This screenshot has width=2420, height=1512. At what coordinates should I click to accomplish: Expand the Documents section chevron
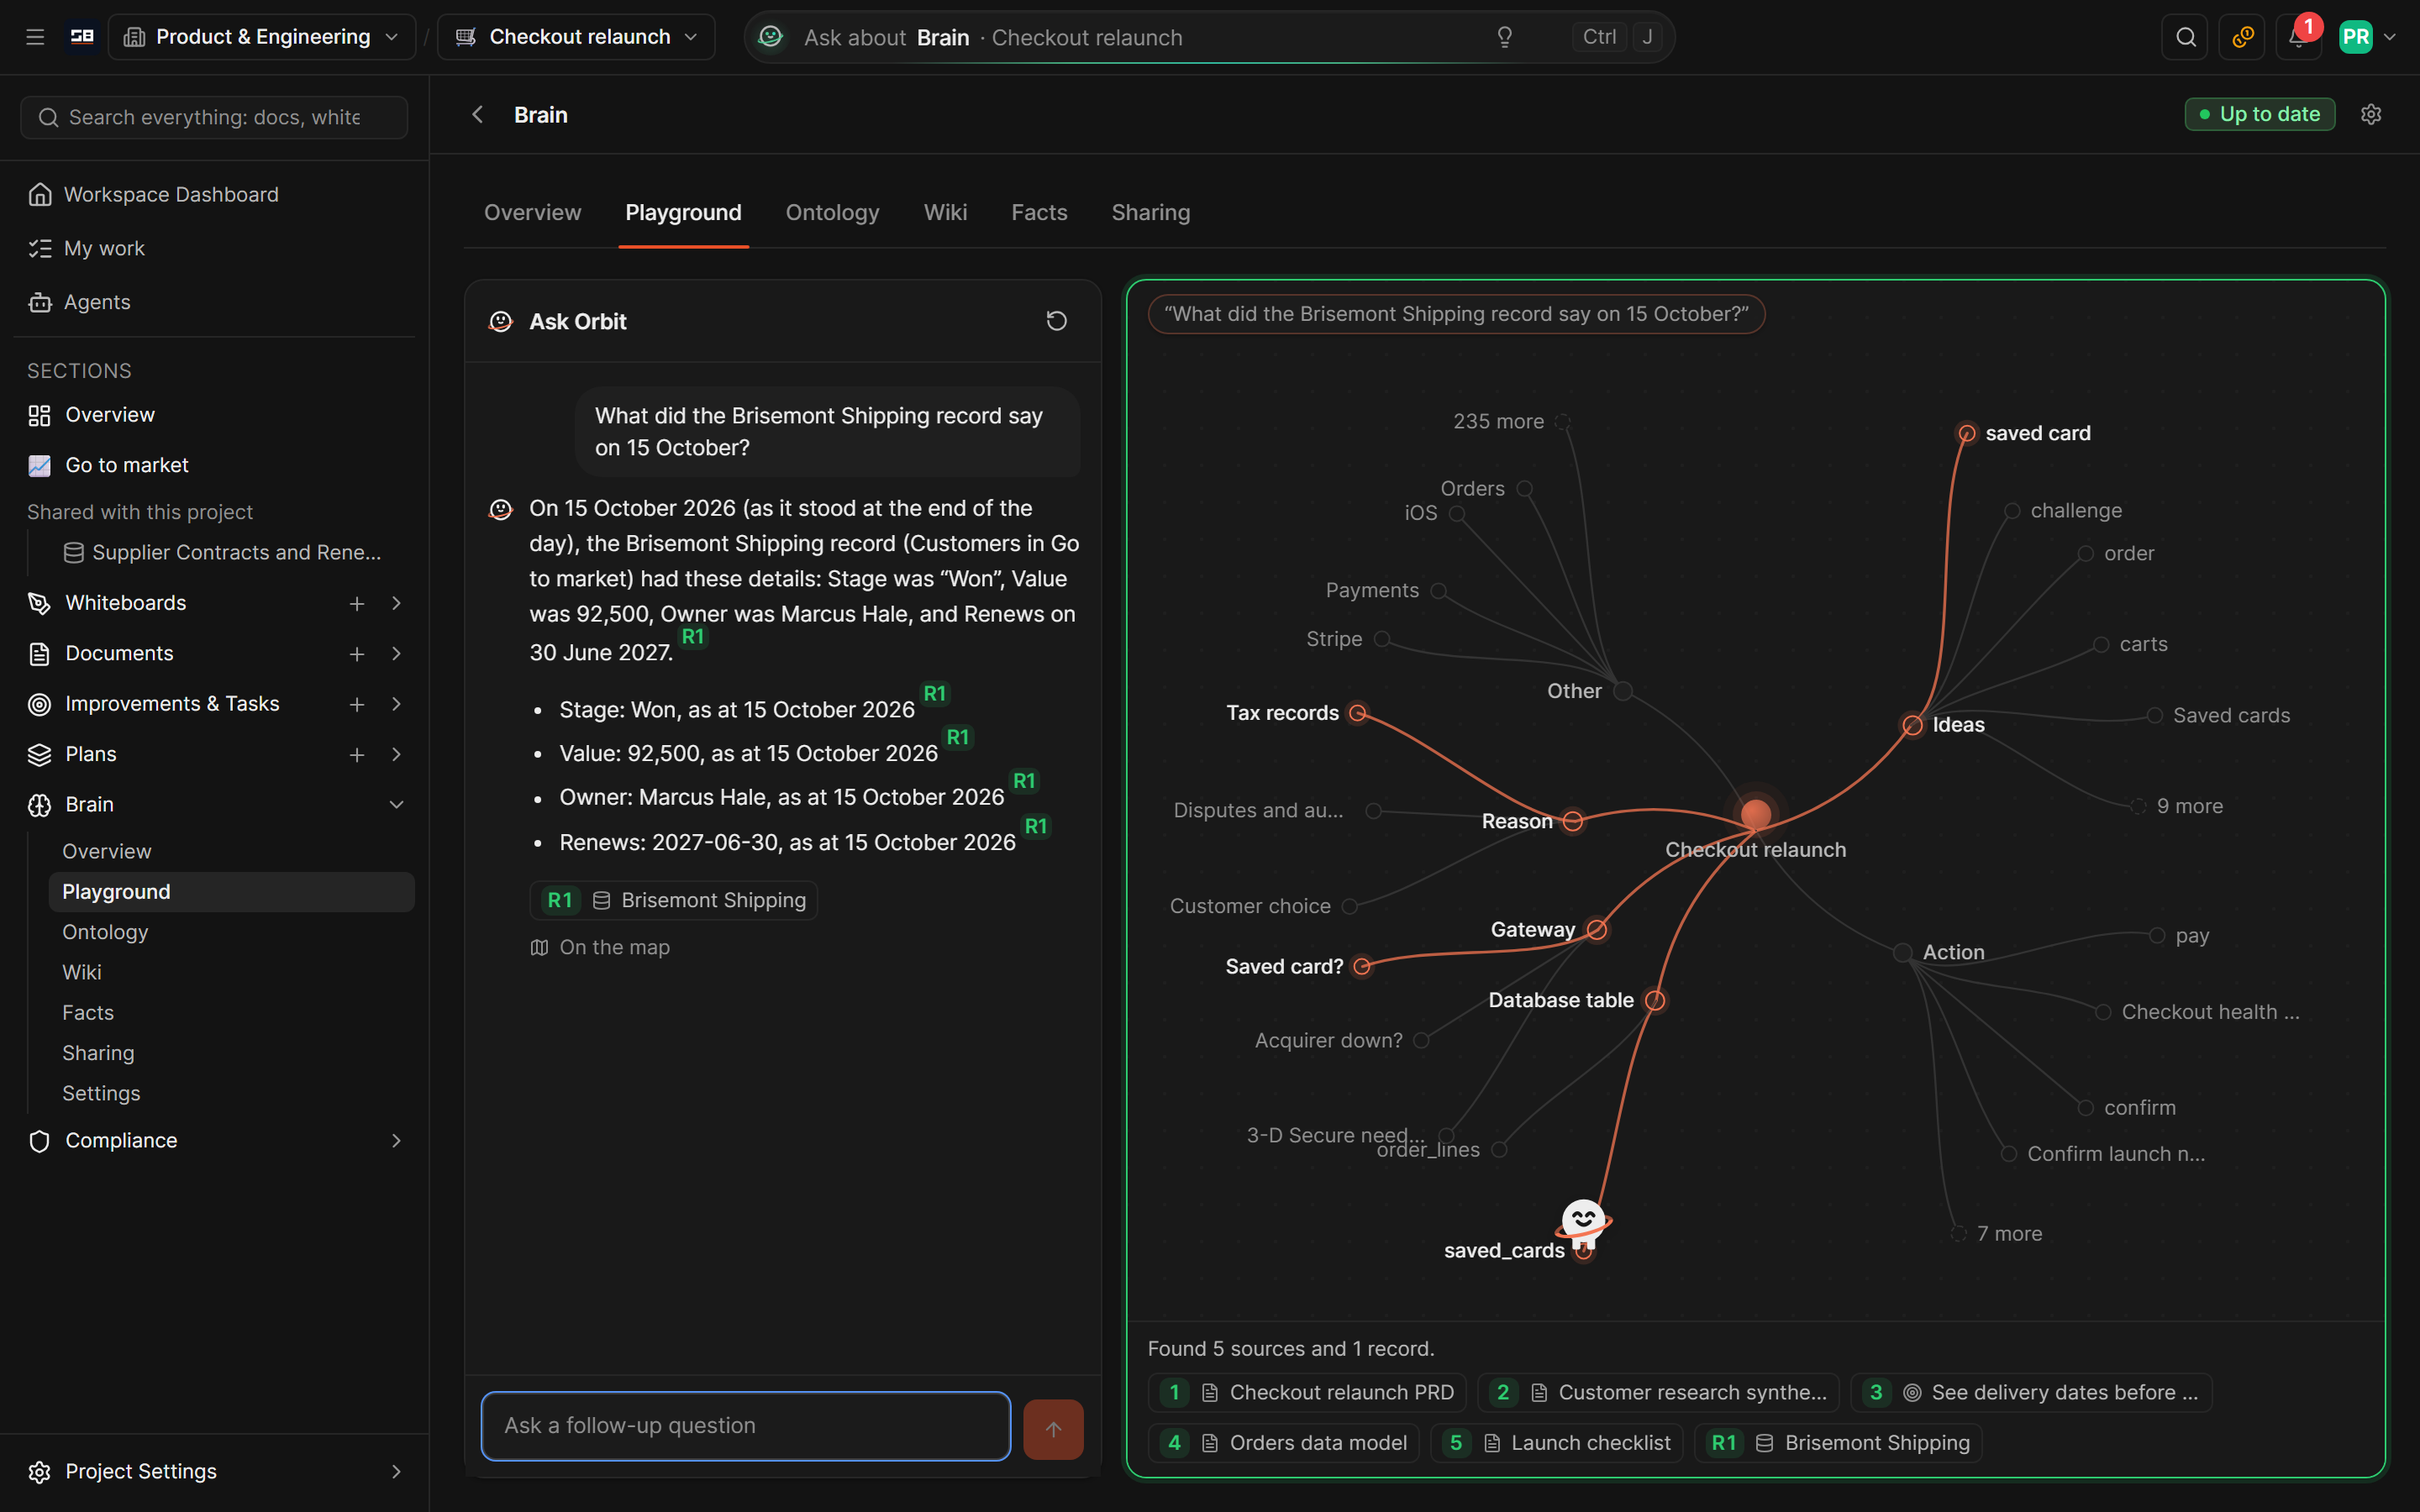(x=396, y=653)
